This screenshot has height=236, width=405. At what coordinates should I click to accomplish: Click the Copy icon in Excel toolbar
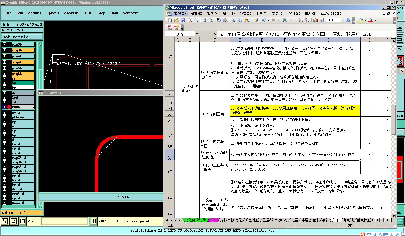pos(240,20)
